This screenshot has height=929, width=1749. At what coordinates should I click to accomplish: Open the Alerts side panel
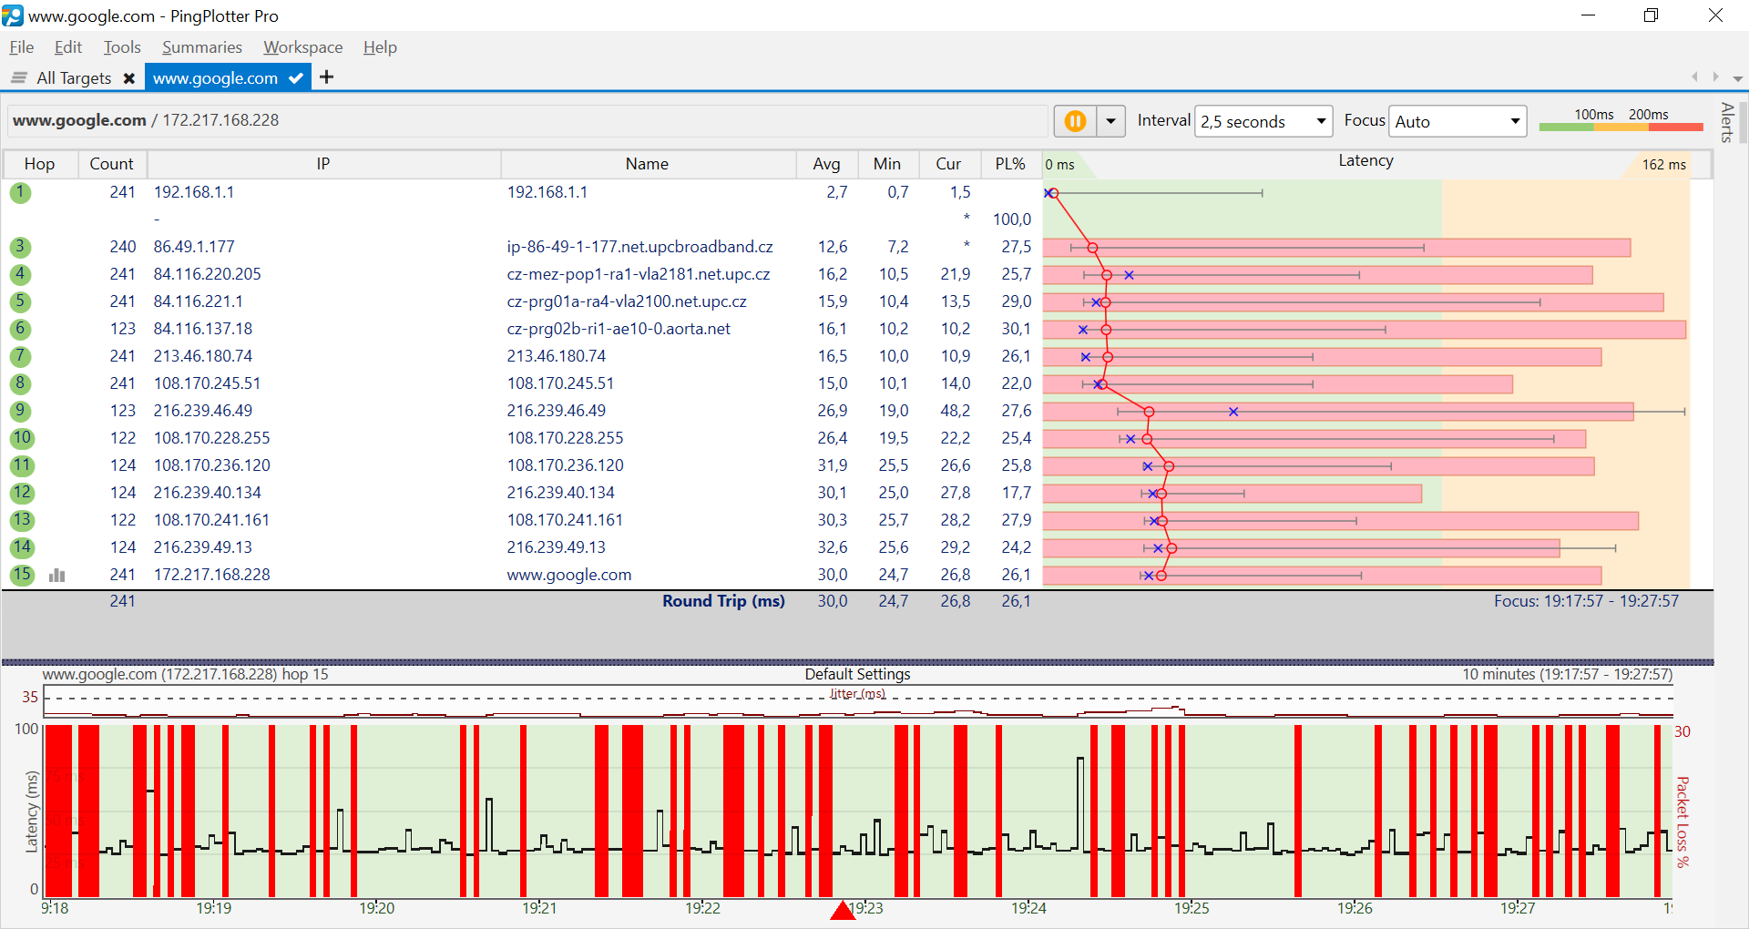[1726, 122]
